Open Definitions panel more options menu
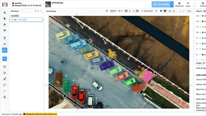206x116 pixels. (x=41, y=11)
